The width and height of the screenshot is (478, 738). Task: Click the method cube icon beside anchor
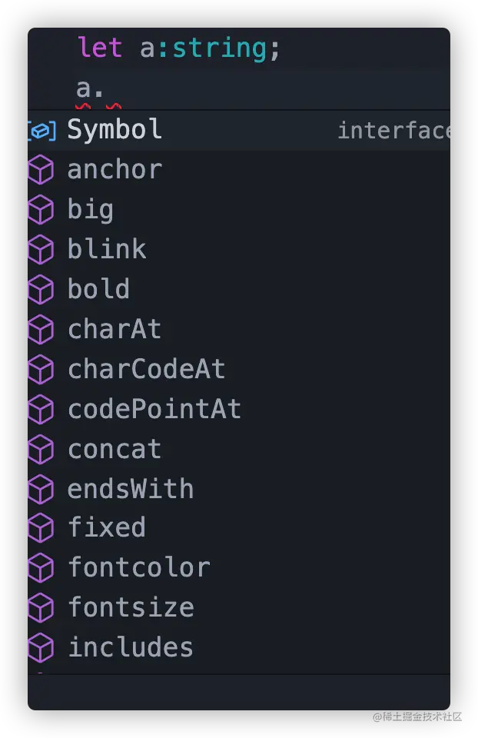[41, 170]
